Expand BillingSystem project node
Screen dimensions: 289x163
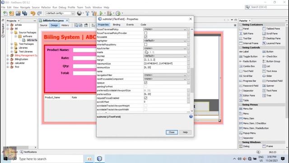pos(8,59)
